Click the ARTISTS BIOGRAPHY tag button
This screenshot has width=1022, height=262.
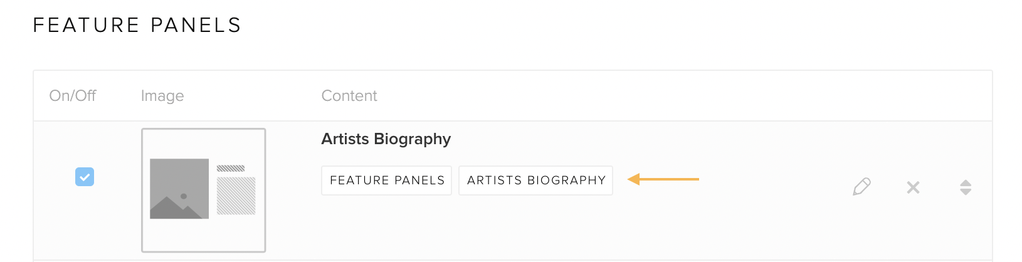[x=536, y=181]
